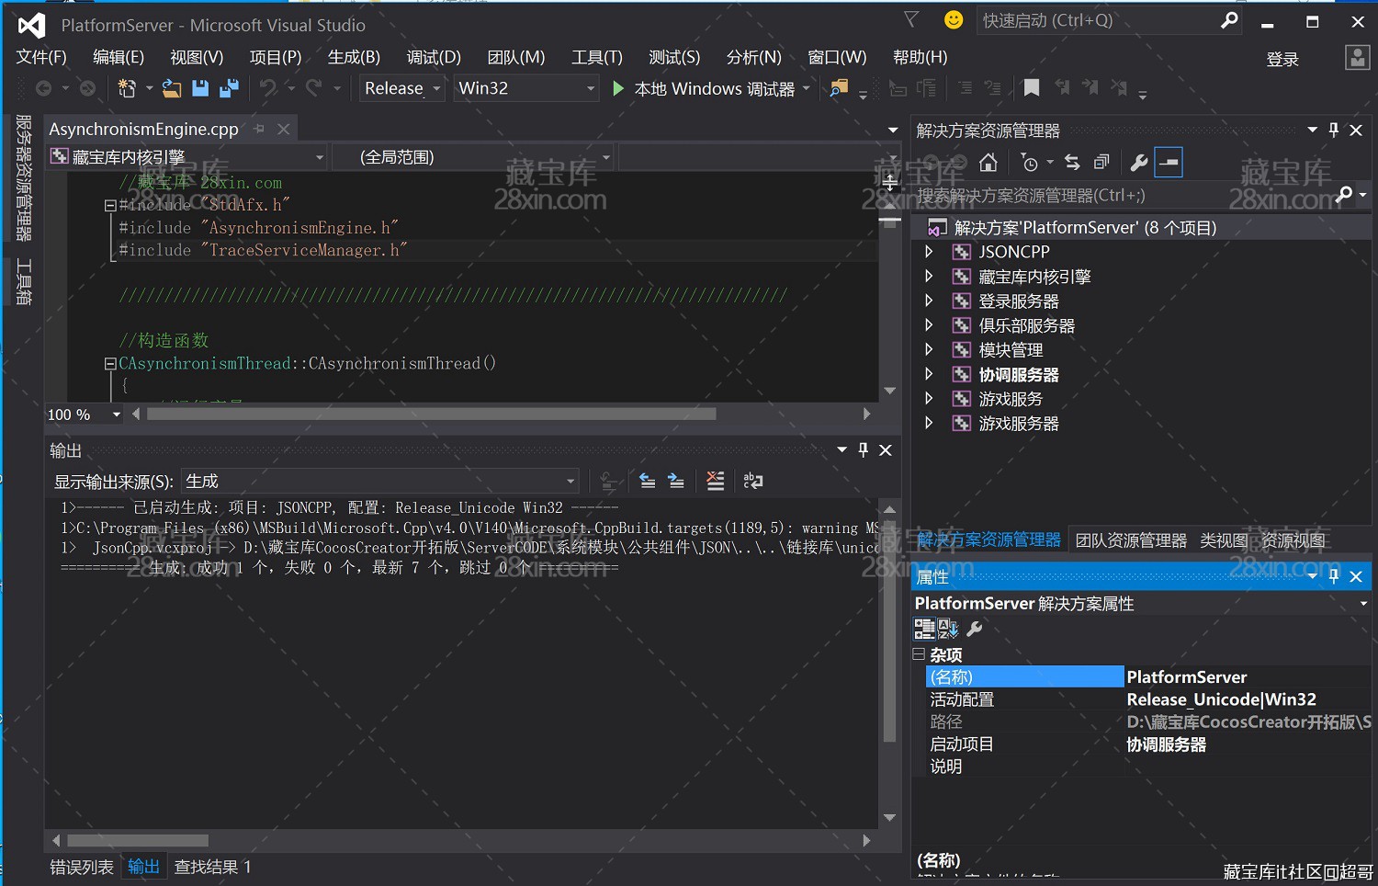Image resolution: width=1378 pixels, height=886 pixels.
Task: Collapse the 杂项 property category
Action: pyautogui.click(x=919, y=654)
